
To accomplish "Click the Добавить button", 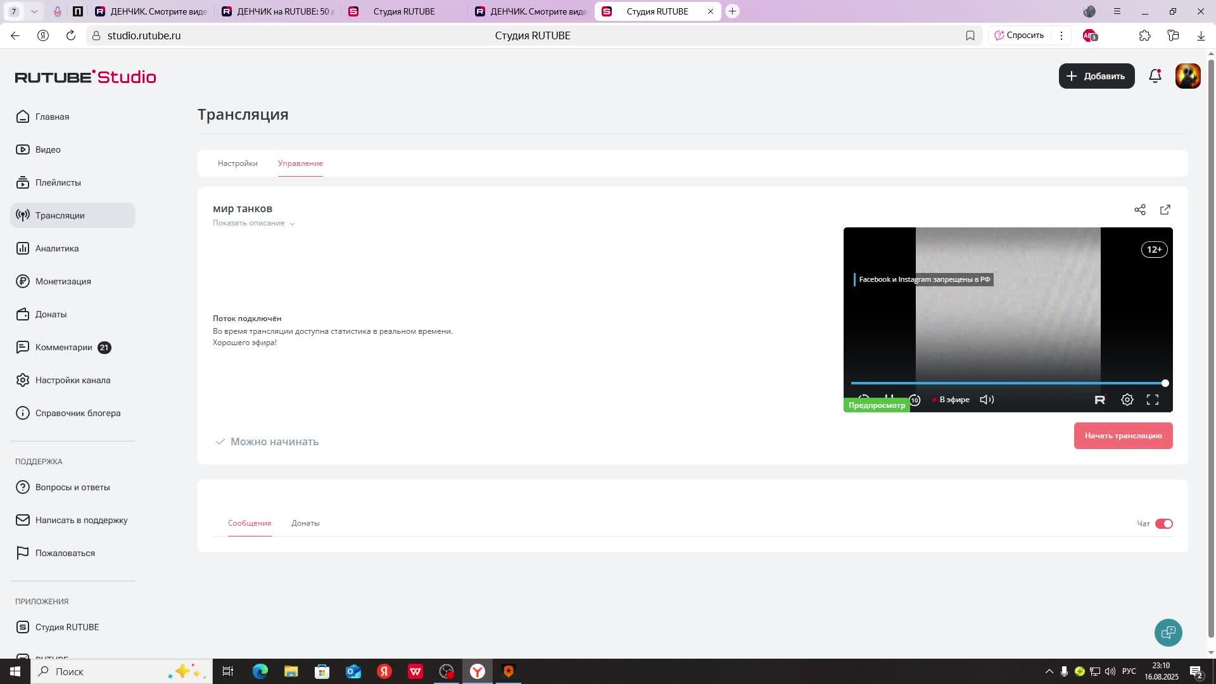I will pyautogui.click(x=1096, y=76).
